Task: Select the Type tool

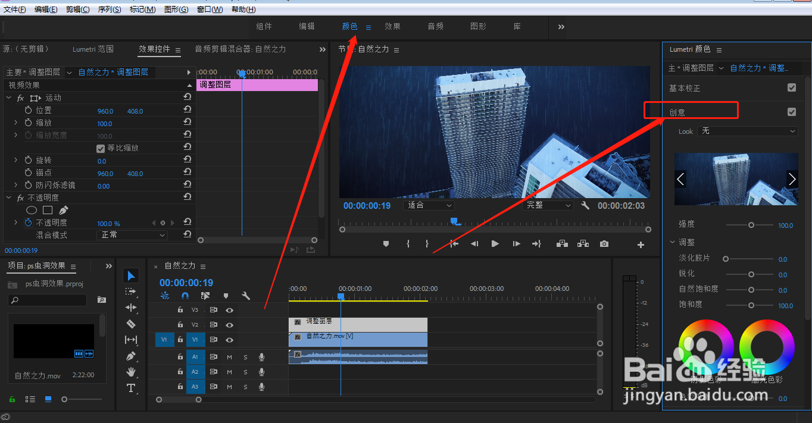Action: coord(131,388)
